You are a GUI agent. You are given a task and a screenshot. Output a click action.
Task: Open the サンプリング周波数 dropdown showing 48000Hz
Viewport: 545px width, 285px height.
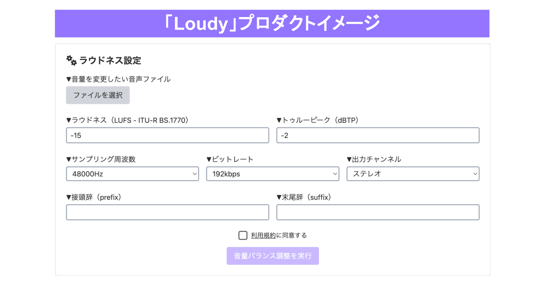tap(132, 174)
